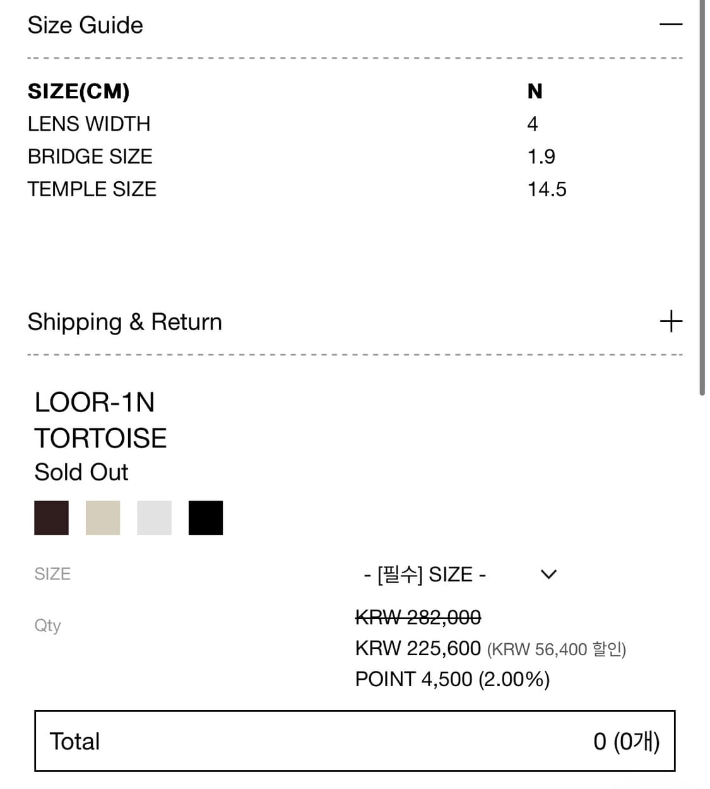Click the crossed-out KRW 282,000 price

coord(418,617)
